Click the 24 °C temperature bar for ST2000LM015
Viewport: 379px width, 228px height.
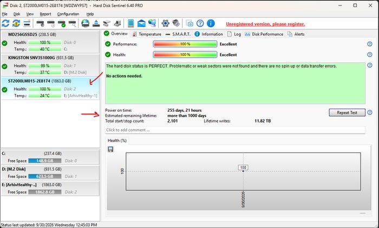pyautogui.click(x=45, y=96)
